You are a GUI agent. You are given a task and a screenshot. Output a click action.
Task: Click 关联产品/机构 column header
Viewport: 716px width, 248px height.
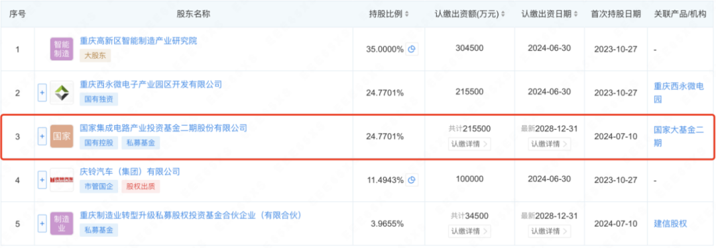(x=680, y=14)
